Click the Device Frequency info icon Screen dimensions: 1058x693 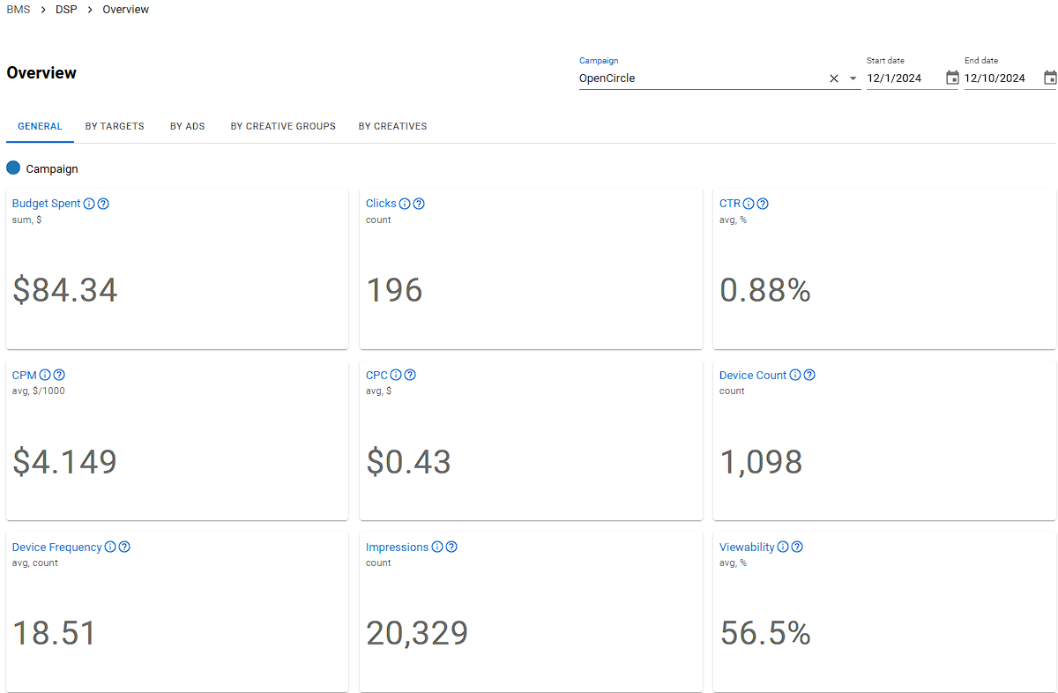pyautogui.click(x=110, y=547)
